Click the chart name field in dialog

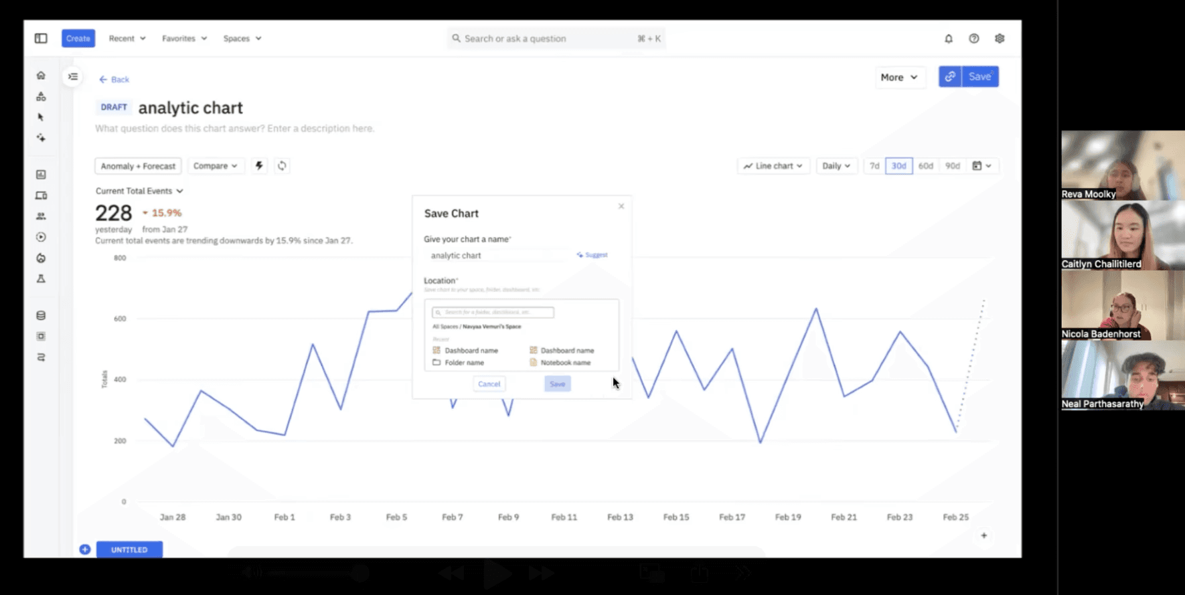[x=499, y=255]
